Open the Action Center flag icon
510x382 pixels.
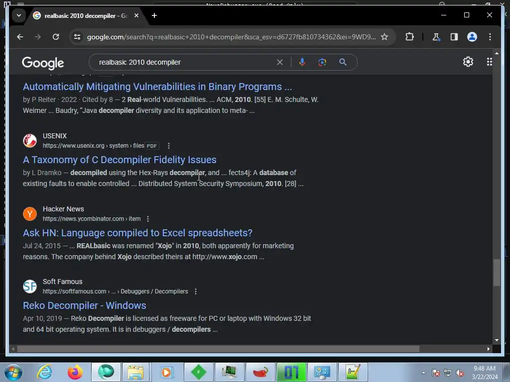(435, 373)
